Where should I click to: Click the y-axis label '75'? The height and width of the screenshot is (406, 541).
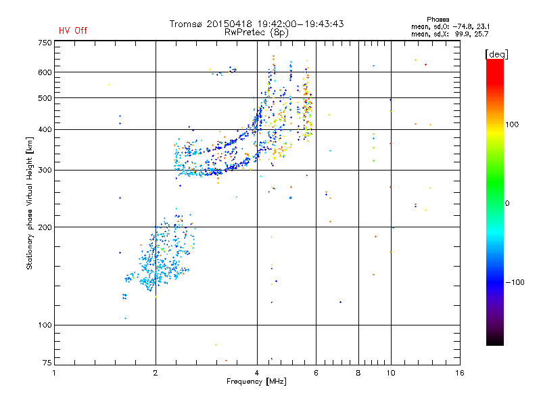(47, 363)
